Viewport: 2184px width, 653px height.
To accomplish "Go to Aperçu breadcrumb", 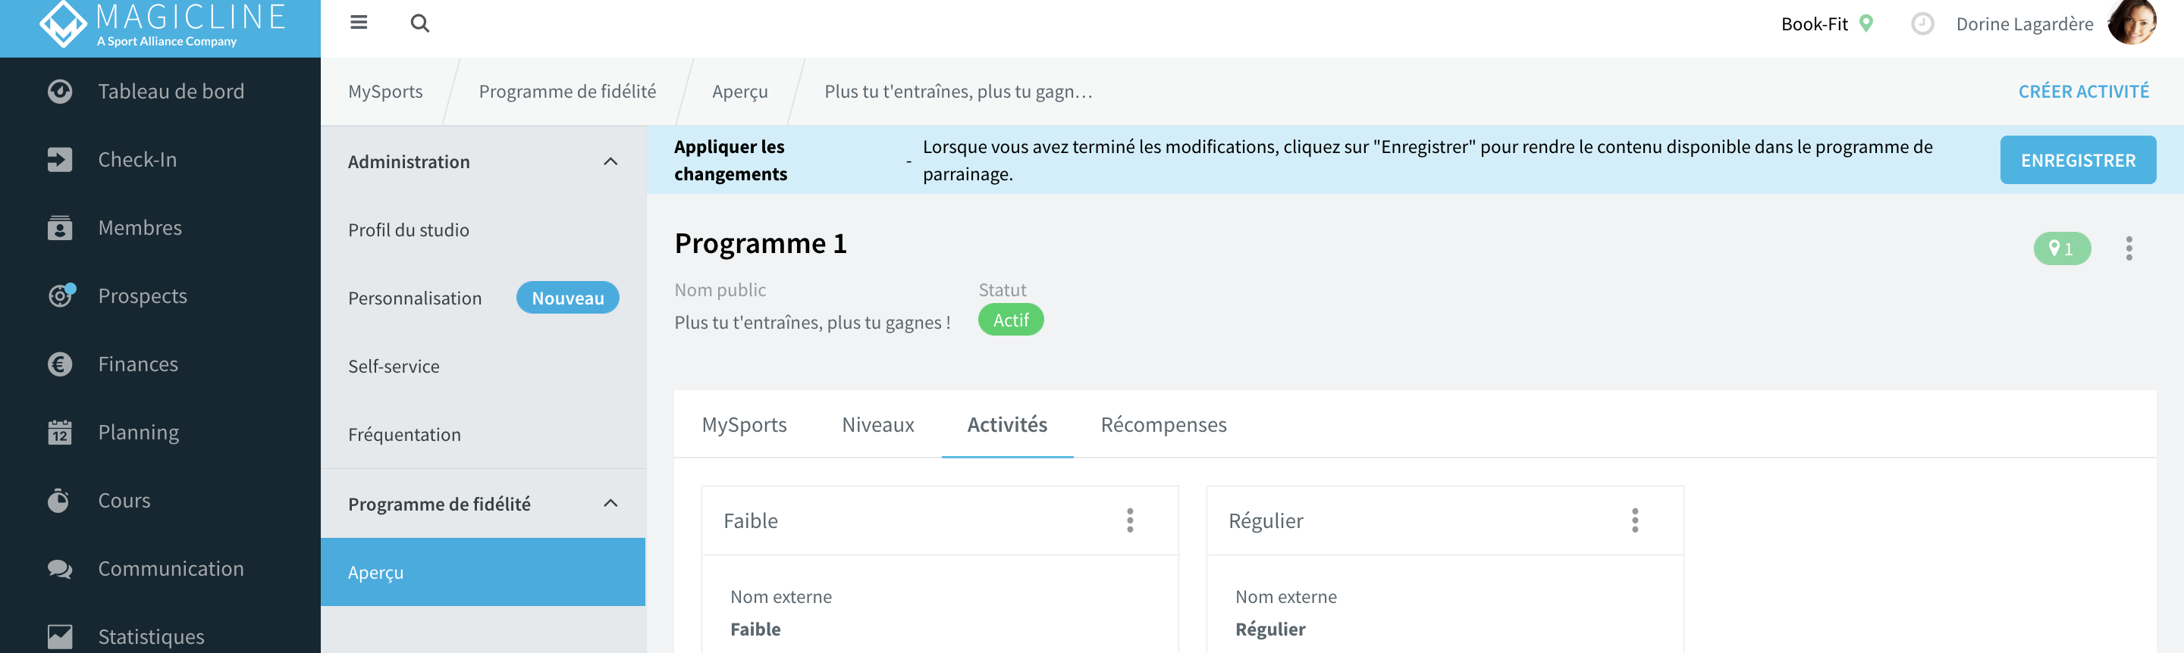I will click(x=739, y=92).
